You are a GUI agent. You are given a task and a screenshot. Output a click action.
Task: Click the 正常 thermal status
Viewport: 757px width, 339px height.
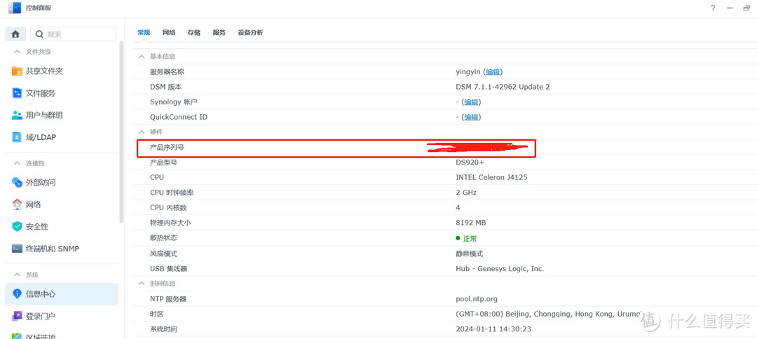[x=466, y=238]
